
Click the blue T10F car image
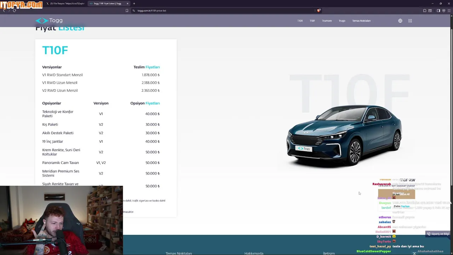[344, 135]
